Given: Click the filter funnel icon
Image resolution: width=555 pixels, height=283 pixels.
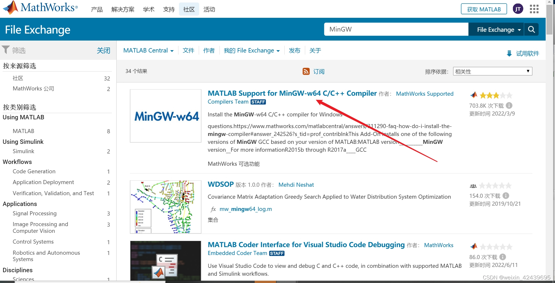Looking at the screenshot, I should [x=6, y=50].
